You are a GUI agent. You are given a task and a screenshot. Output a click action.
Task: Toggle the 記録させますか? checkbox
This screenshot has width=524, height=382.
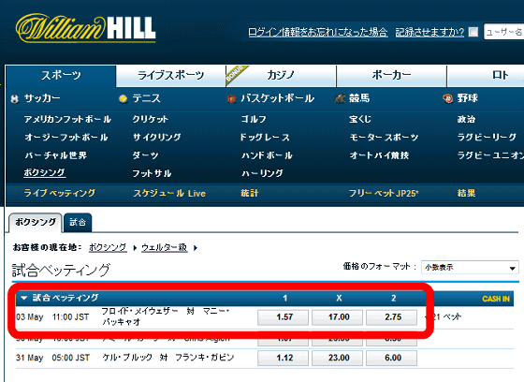(x=473, y=32)
